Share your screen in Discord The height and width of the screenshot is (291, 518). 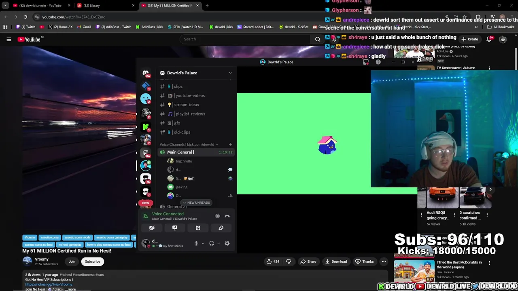[175, 228]
